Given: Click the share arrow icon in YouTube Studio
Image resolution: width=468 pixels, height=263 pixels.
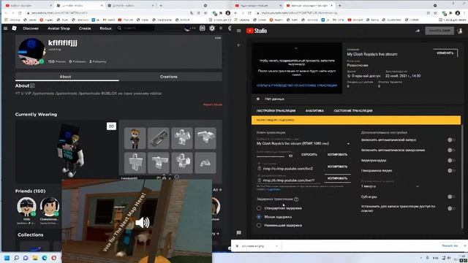Looking at the screenshot, I should click(418, 31).
